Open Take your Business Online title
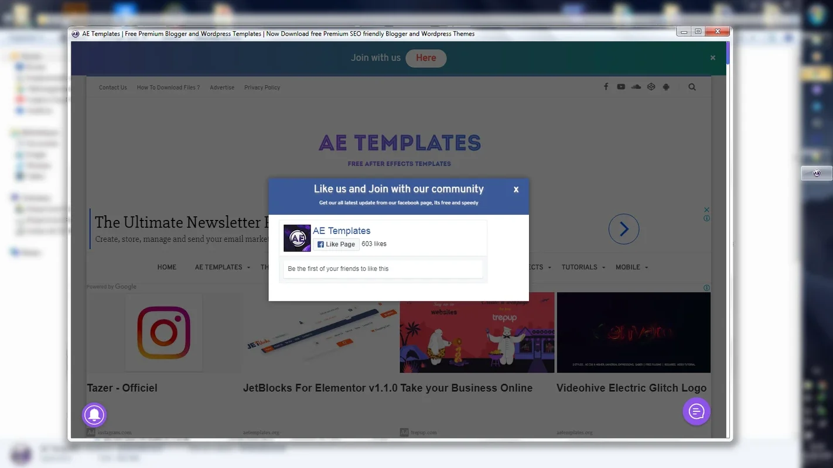 (466, 388)
